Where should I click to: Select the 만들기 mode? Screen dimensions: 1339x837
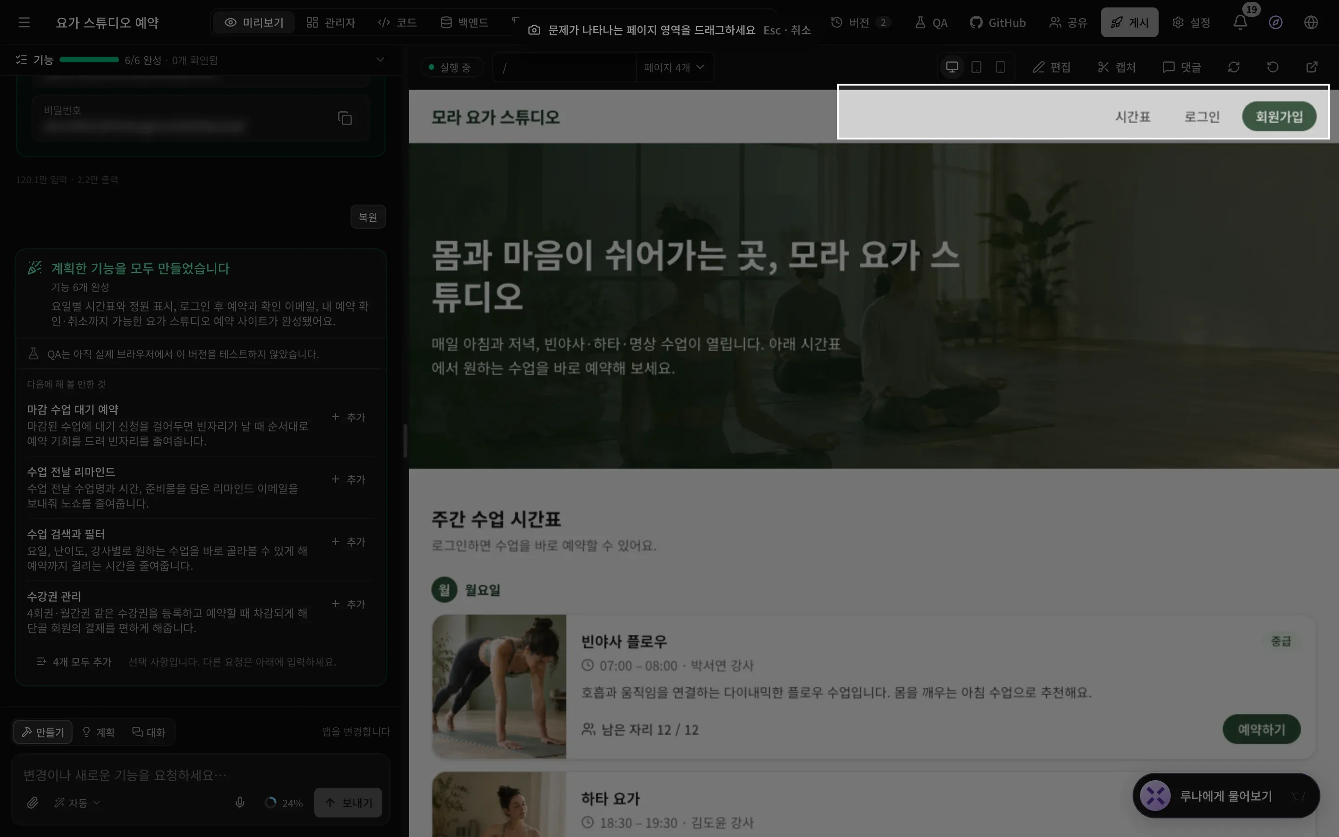(43, 732)
